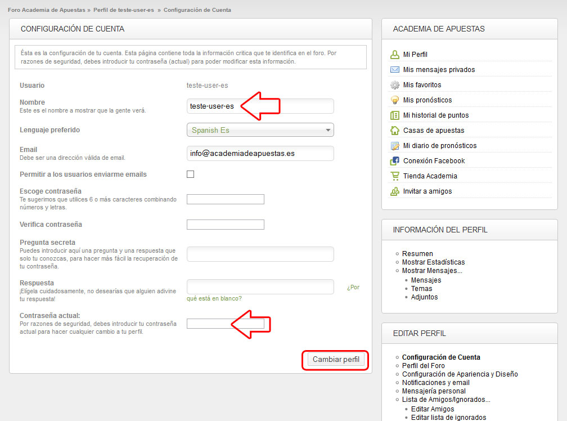This screenshot has width=567, height=421.
Task: Open the Casas de apuestas house icon
Action: 395,131
